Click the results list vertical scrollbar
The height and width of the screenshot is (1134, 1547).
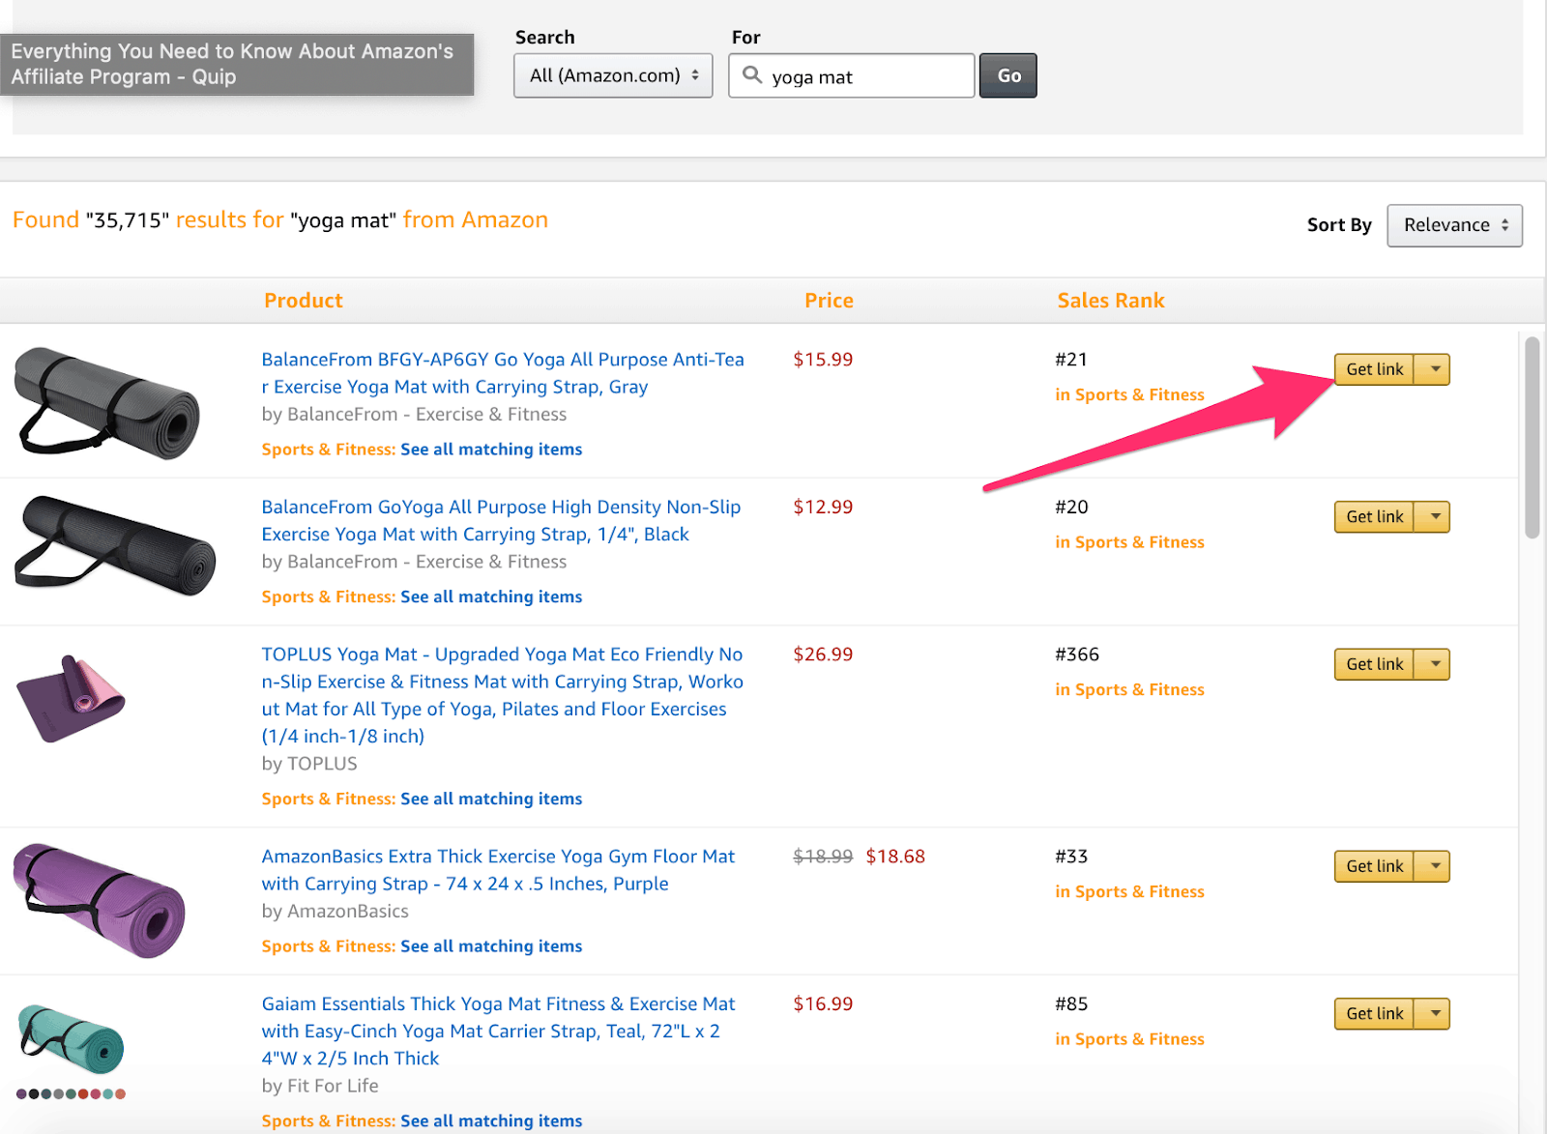1532,437
